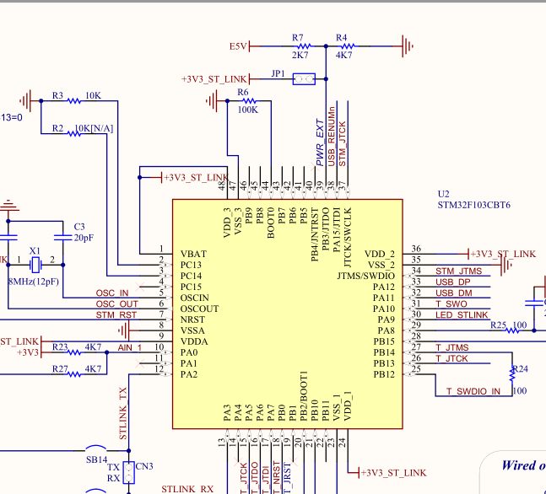Click ground symbol left of R6

(x=212, y=101)
